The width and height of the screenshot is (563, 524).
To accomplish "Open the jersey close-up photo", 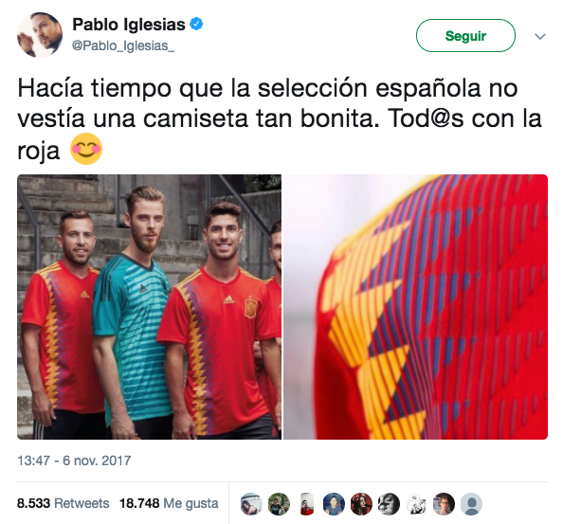I will click(x=415, y=307).
